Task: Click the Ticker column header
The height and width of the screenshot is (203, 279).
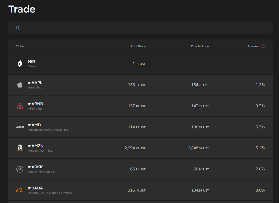Action: [x=20, y=46]
